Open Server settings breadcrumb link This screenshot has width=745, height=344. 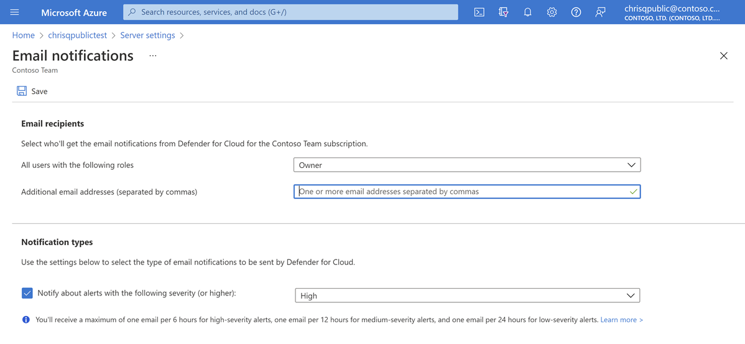[147, 35]
